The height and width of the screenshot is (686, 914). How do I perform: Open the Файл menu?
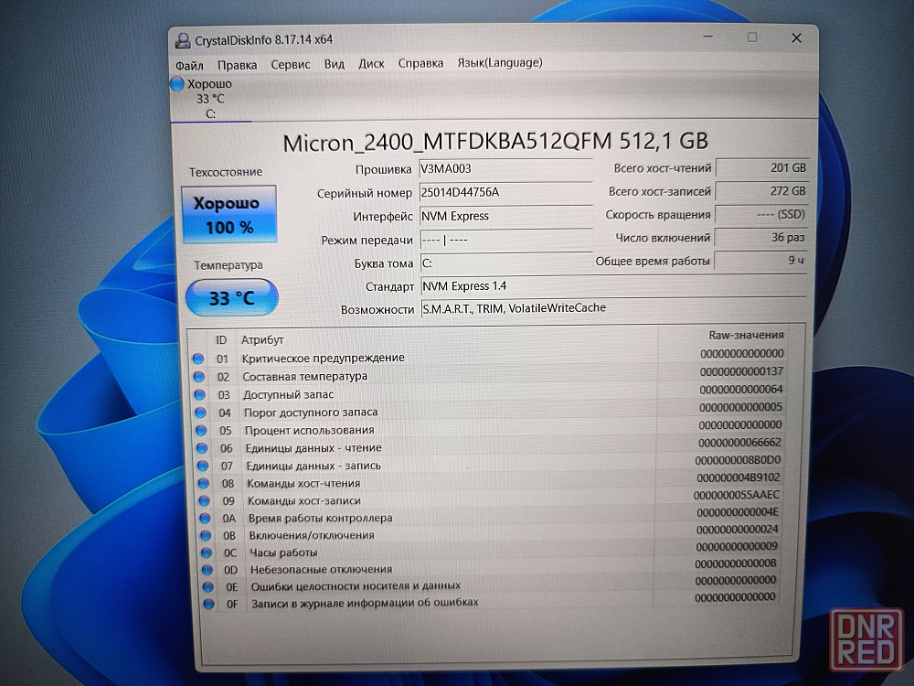click(x=189, y=64)
